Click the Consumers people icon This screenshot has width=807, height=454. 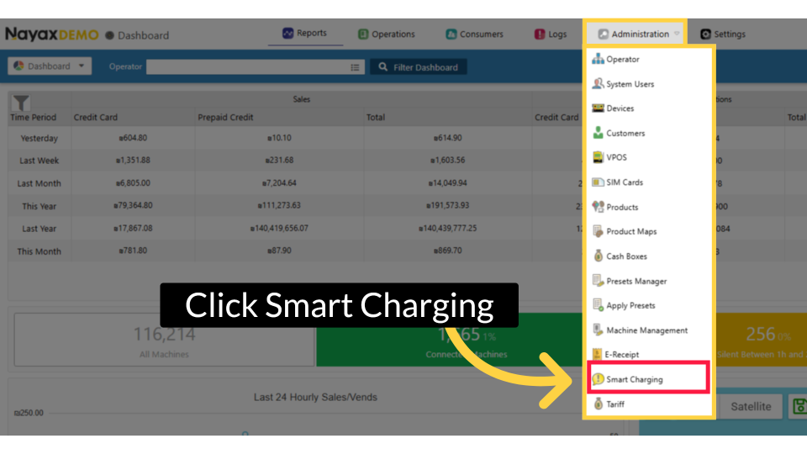pyautogui.click(x=451, y=34)
